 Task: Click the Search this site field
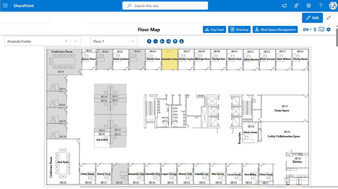[165, 5]
